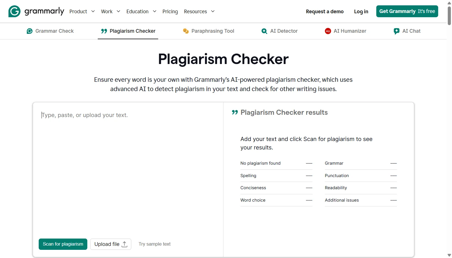
Task: Open the AI Humanizer tab
Action: (x=345, y=31)
